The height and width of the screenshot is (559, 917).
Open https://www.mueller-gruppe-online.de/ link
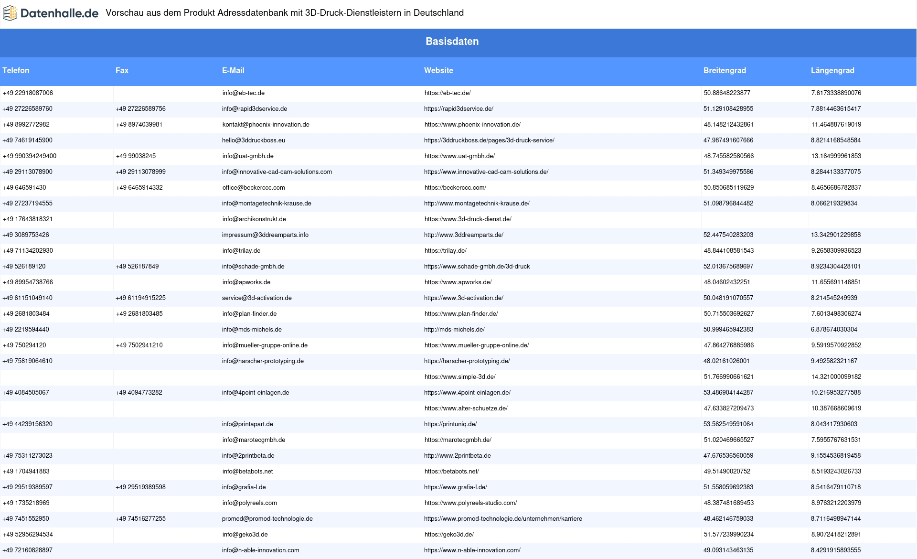coord(477,345)
